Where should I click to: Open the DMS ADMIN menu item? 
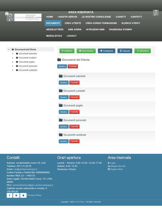(75, 29)
